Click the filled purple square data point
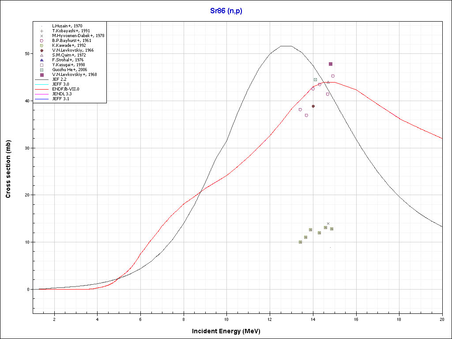 331,64
